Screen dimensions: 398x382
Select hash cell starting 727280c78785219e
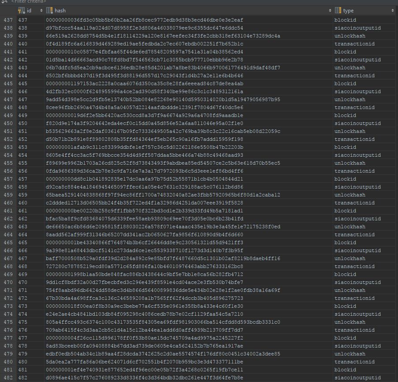pyautogui.click(x=189, y=266)
